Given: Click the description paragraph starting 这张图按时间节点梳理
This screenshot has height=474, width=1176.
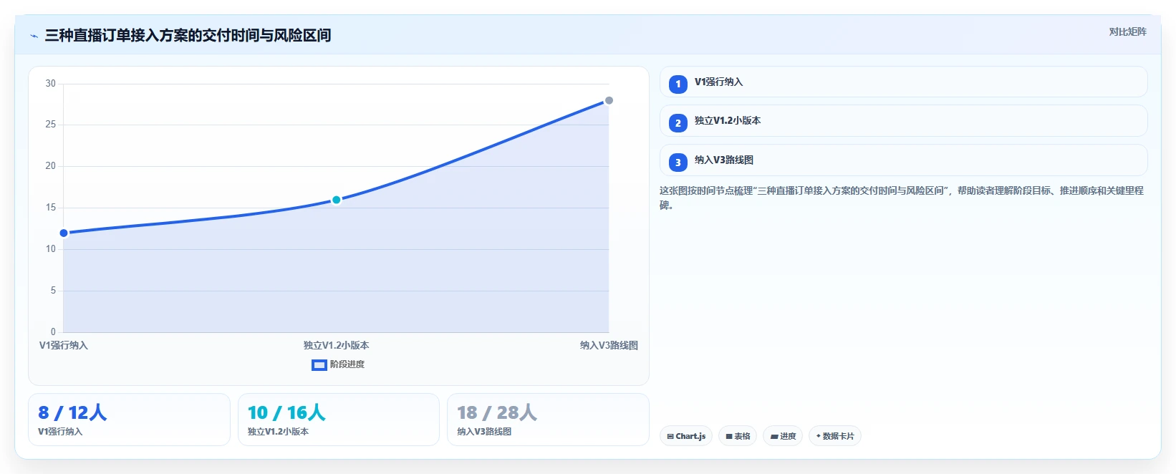Looking at the screenshot, I should pyautogui.click(x=902, y=198).
